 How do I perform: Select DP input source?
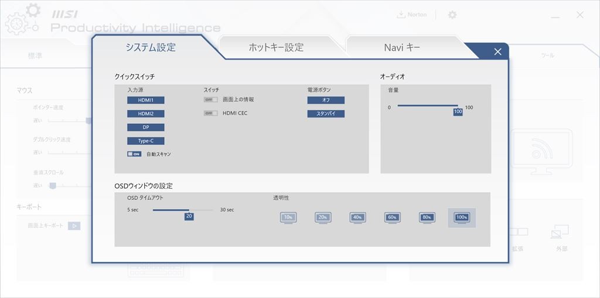[146, 127]
